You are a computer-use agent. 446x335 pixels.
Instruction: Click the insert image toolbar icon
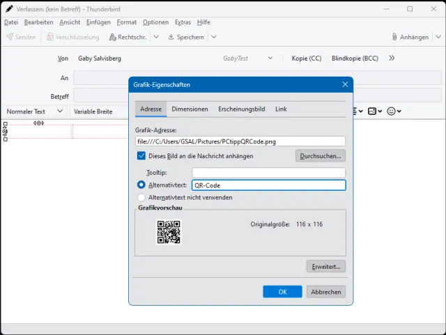coord(372,111)
